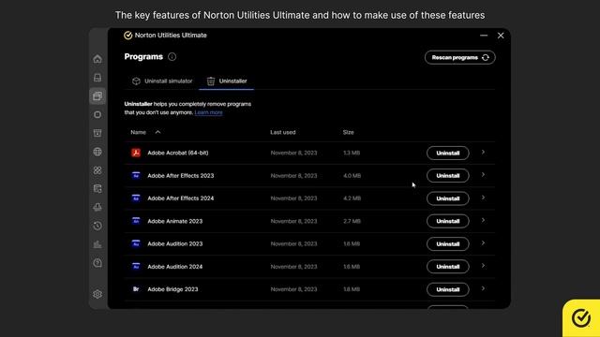The height and width of the screenshot is (337, 600).
Task: Open the bar chart icon in sidebar
Action: click(97, 244)
